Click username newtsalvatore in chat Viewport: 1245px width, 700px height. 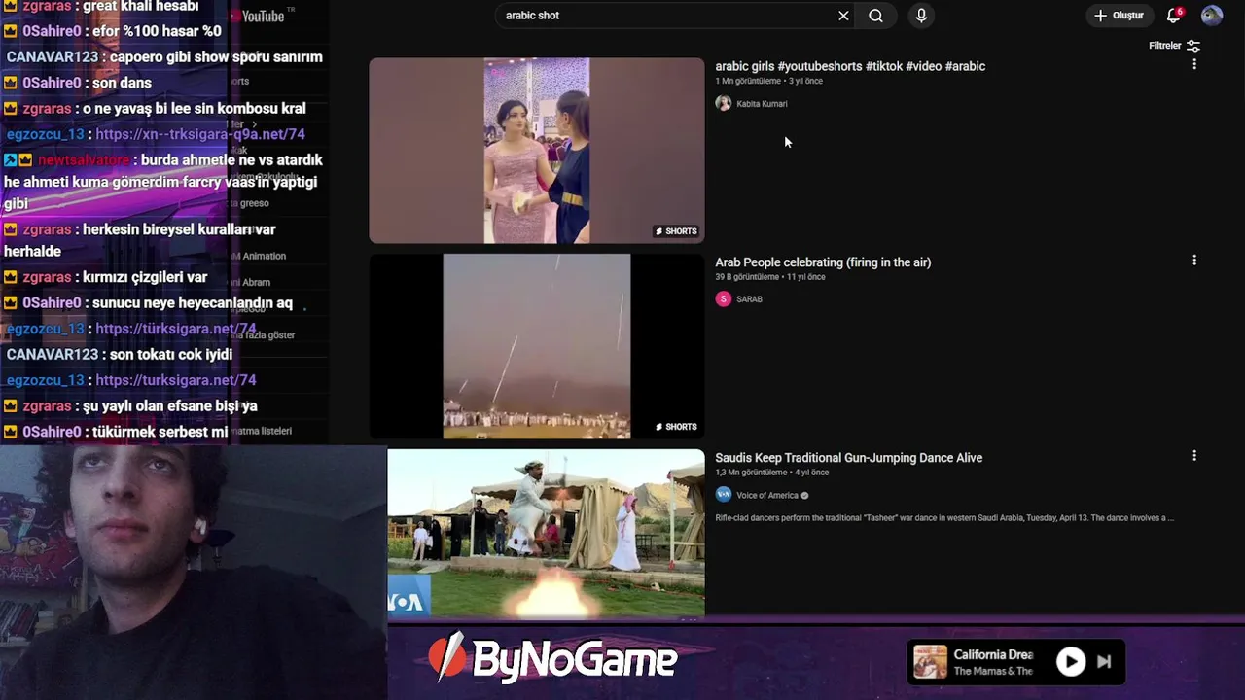[x=84, y=160]
